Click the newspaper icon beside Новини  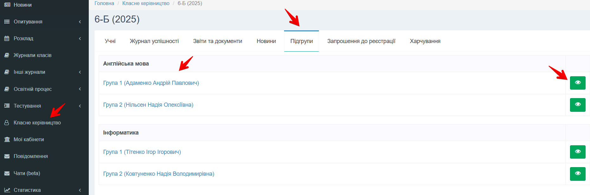pyautogui.click(x=7, y=5)
